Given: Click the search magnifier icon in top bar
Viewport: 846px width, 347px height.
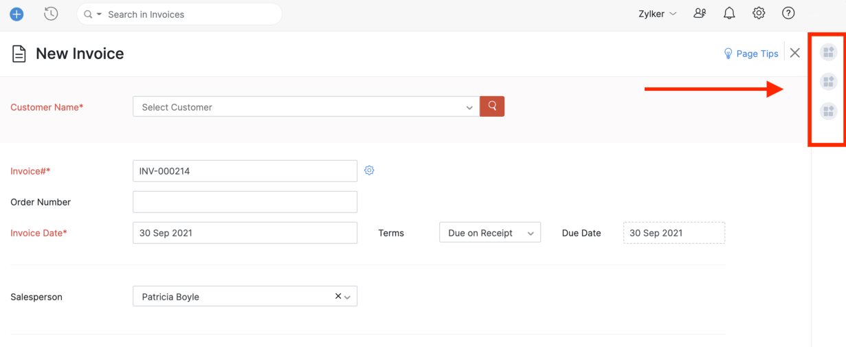Looking at the screenshot, I should [x=88, y=14].
